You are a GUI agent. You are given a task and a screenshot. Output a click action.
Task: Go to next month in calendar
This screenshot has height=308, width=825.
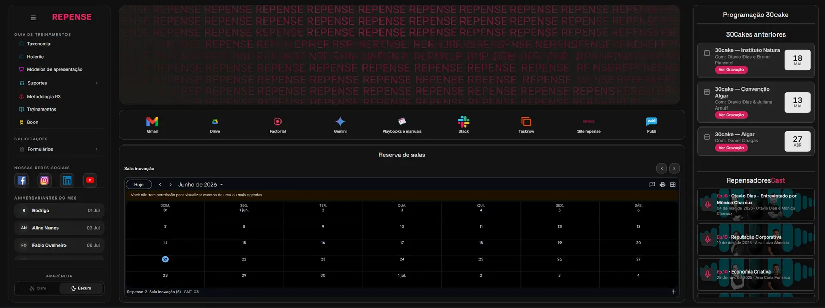coord(170,184)
